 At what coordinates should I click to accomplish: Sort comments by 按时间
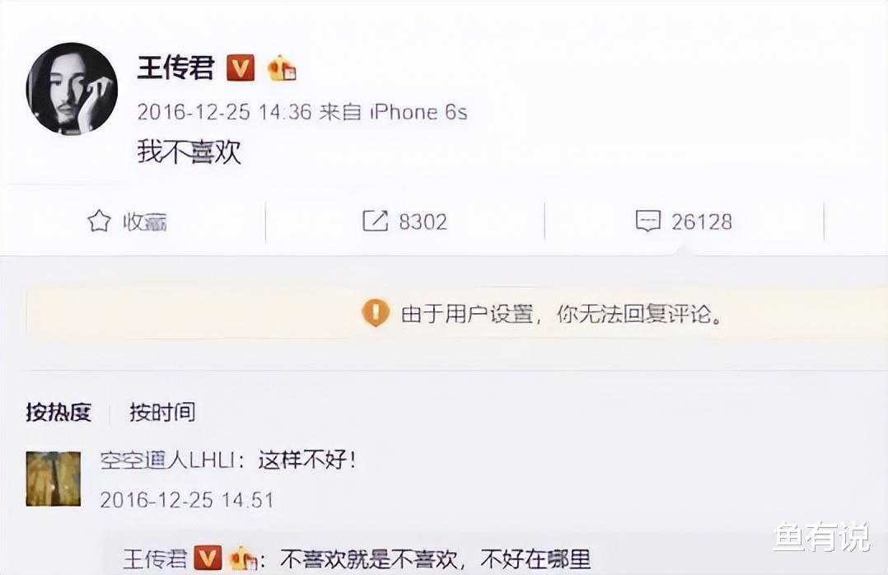click(162, 412)
